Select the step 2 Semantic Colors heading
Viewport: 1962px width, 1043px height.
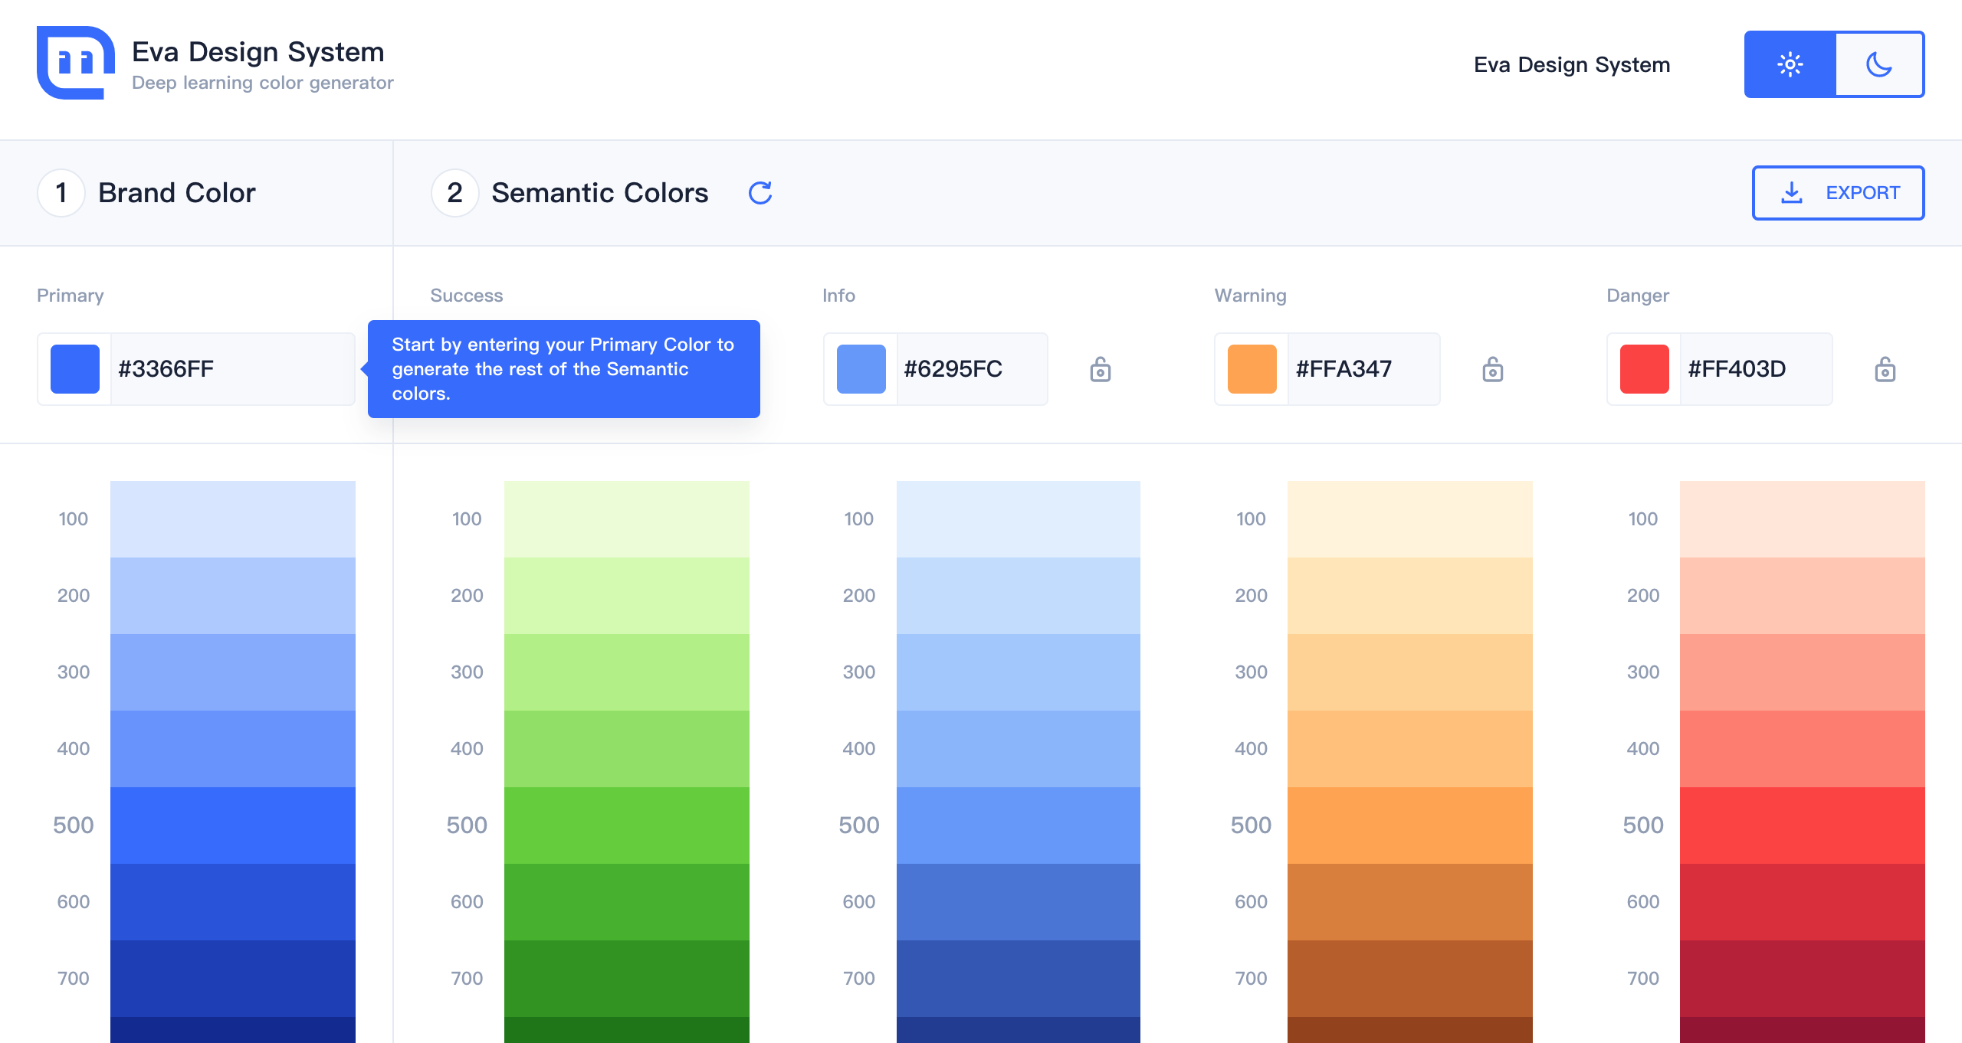tap(599, 193)
